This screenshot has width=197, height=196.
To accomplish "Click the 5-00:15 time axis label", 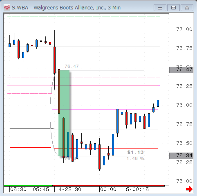I will tap(137, 189).
